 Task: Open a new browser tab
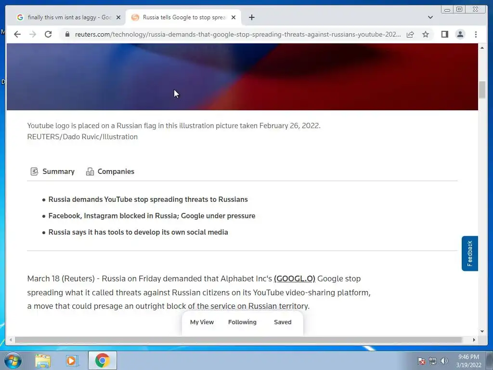251,17
